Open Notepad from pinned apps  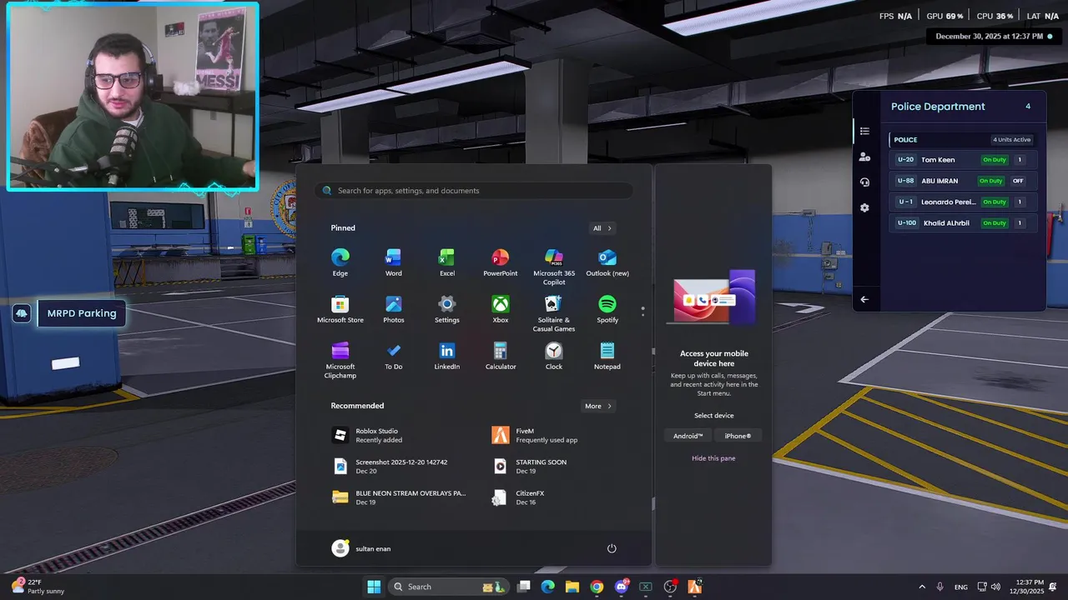[x=607, y=356]
